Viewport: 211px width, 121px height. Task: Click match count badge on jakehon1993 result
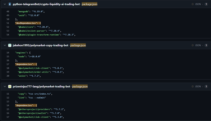206,45
